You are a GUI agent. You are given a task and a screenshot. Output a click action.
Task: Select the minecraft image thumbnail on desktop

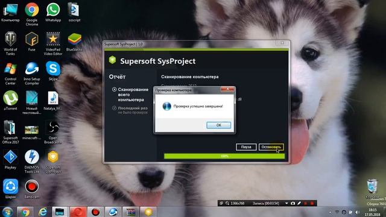(32, 132)
